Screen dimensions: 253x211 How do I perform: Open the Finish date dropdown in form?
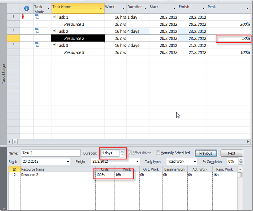(x=137, y=162)
